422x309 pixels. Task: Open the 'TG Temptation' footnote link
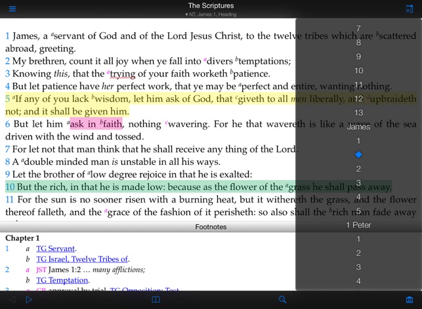62,281
